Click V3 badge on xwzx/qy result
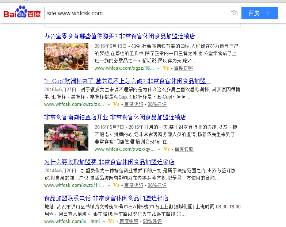 (x=167, y=149)
